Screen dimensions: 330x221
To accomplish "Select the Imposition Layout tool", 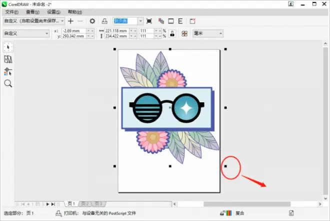I will (x=8, y=59).
